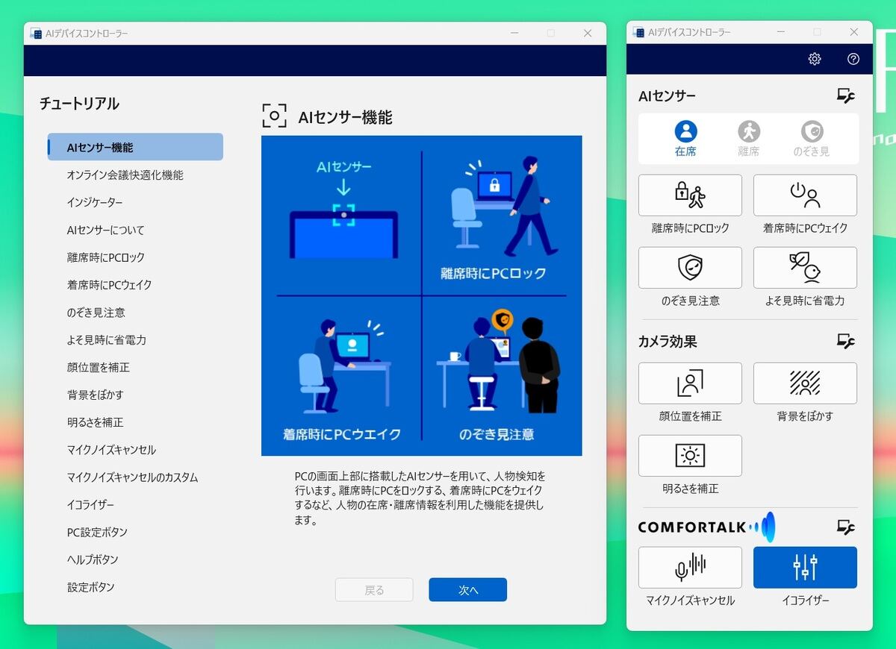Toggle 背景をぼかす camera effect
The width and height of the screenshot is (896, 649).
(805, 383)
